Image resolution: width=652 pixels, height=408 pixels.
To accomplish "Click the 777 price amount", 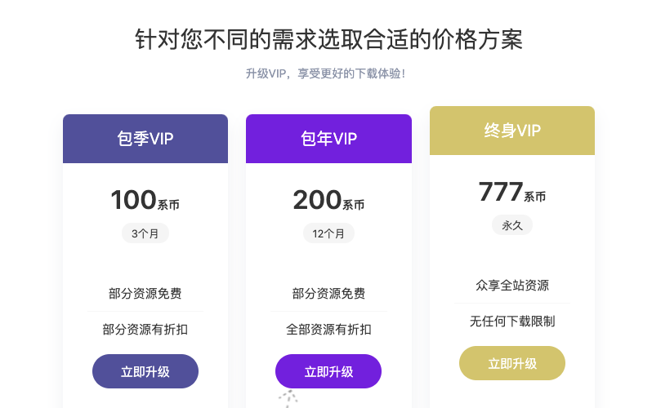I will pyautogui.click(x=501, y=192).
